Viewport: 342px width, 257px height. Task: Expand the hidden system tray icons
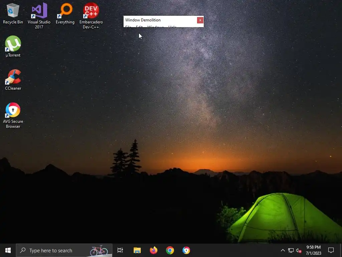(283, 250)
